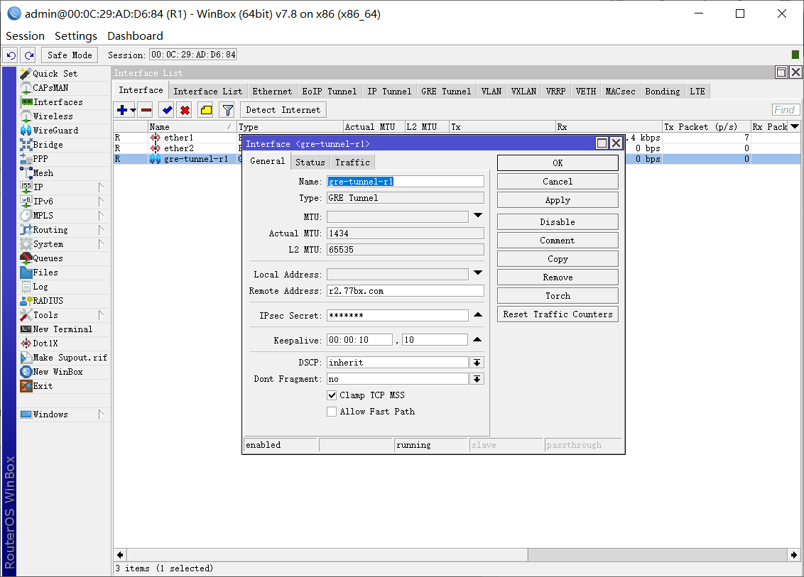Click the Torch button

click(558, 296)
